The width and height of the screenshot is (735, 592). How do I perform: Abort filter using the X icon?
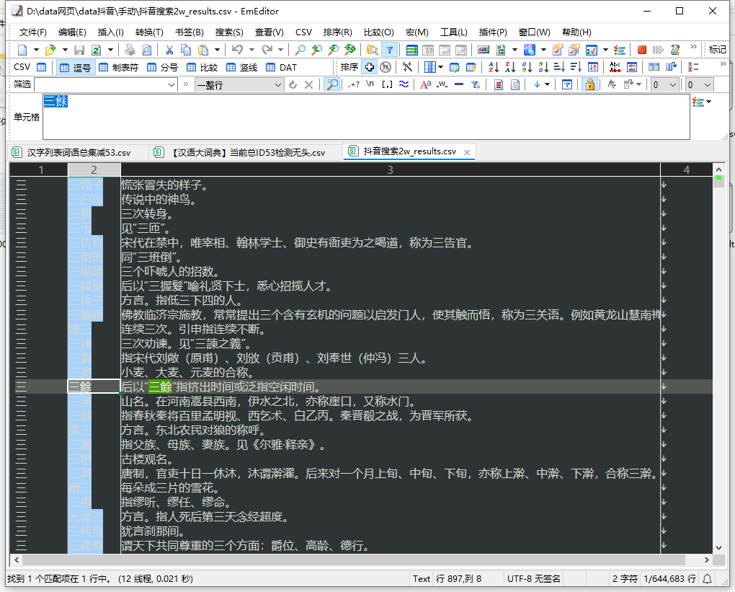(308, 84)
